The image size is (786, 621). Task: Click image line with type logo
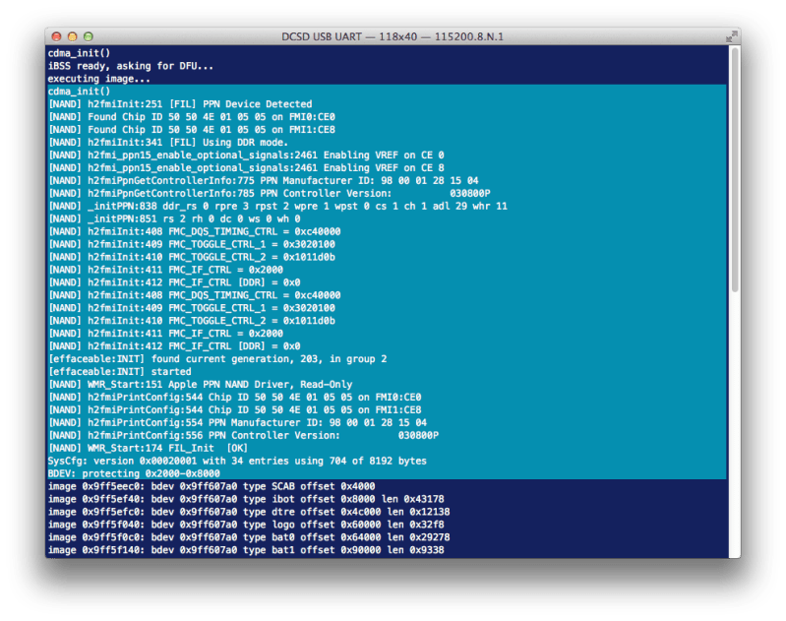tap(246, 525)
